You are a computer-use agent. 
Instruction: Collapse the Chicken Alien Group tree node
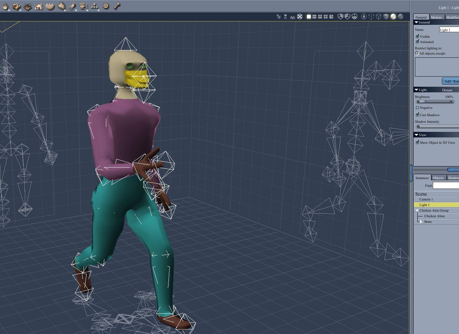[417, 211]
